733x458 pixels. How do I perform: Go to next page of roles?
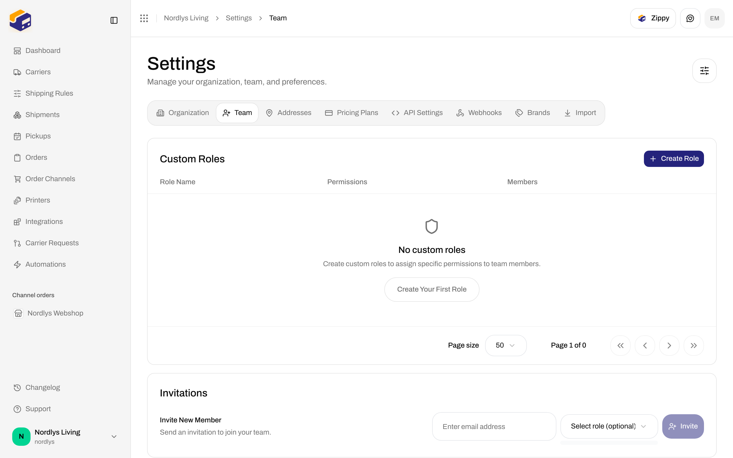pyautogui.click(x=669, y=345)
